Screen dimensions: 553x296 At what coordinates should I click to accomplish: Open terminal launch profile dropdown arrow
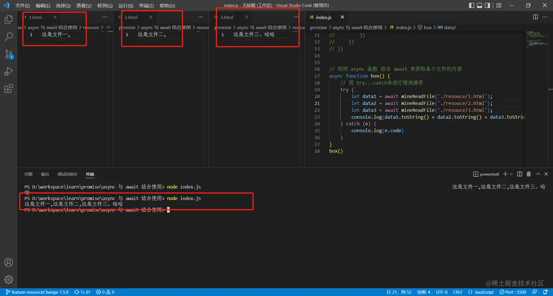511,174
